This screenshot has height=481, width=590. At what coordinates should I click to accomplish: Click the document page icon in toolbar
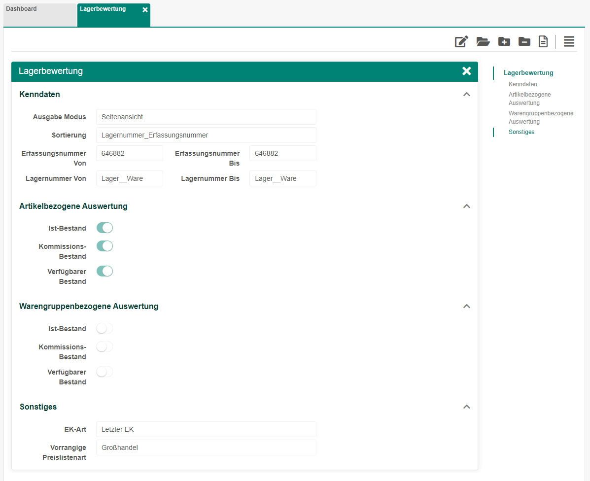point(543,42)
